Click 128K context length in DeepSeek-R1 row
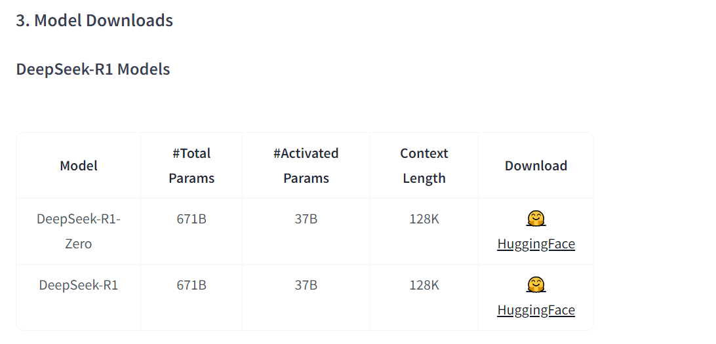 pos(424,285)
